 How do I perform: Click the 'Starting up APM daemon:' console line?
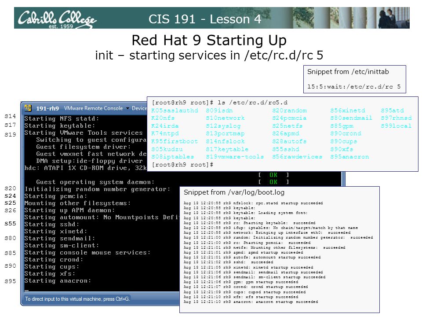click(x=69, y=210)
